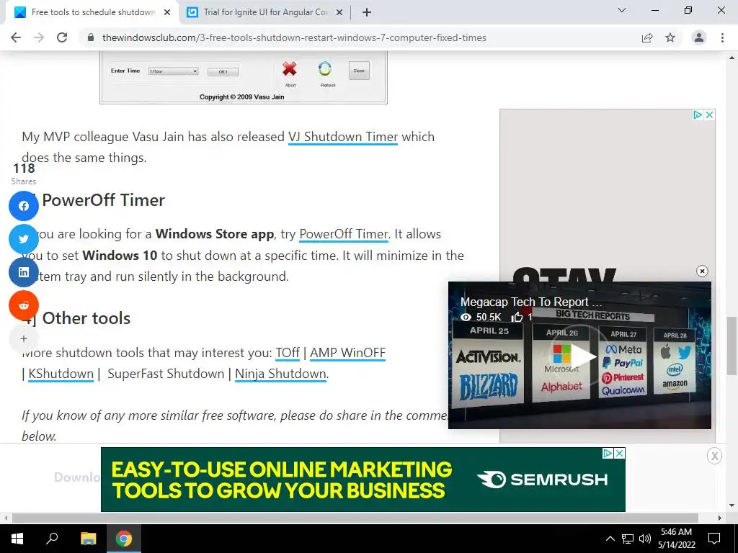Screen dimensions: 738x553
Task: Show hidden system tray icons
Action: tap(610, 539)
